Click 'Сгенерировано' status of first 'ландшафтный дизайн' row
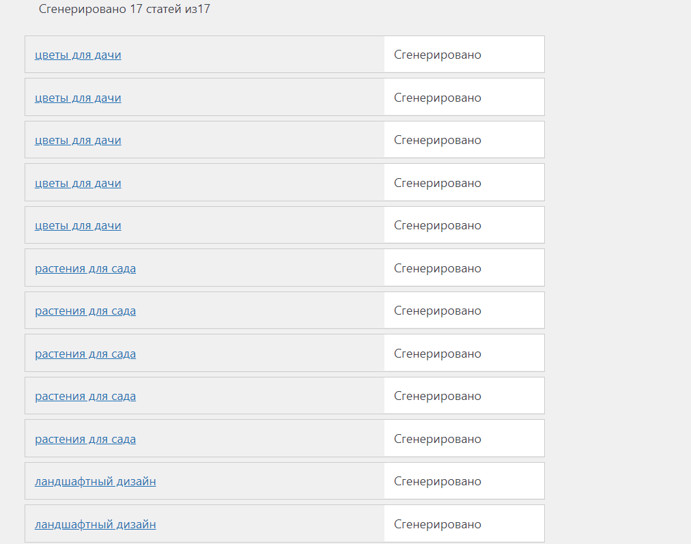Viewport: 691px width, 544px height. pyautogui.click(x=438, y=482)
